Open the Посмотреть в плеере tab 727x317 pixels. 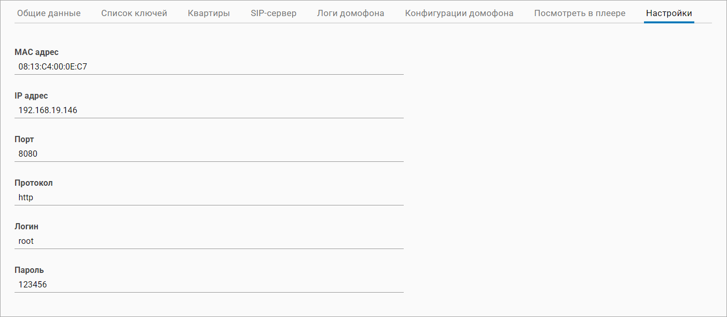pos(580,13)
